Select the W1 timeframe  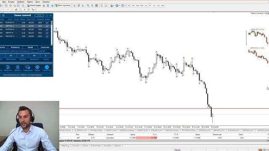click(158, 5)
